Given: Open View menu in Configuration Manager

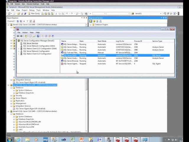Looking at the screenshot, I should 32,33.
